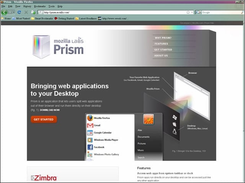The width and height of the screenshot is (245, 183).
Task: Click the Mozilla Firefox icon in start menu
Action: tap(90, 118)
